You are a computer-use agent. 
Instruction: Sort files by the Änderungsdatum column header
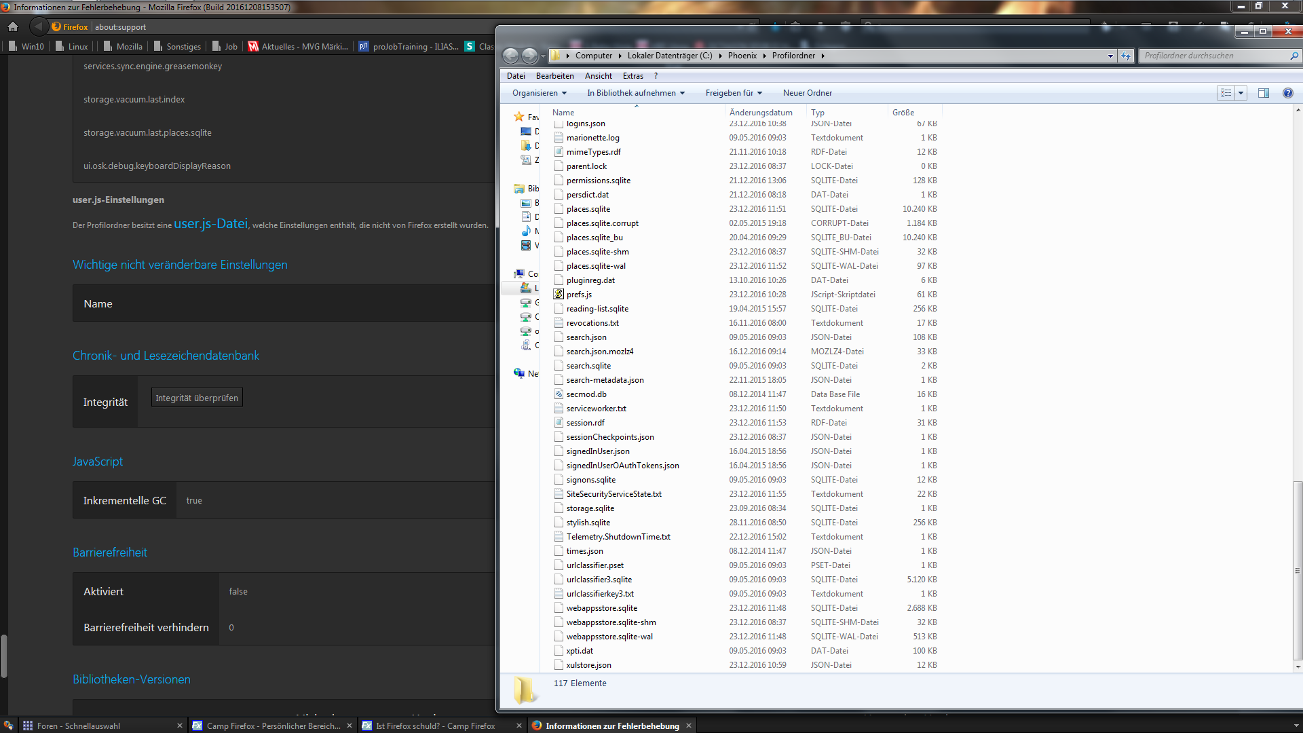pyautogui.click(x=761, y=113)
